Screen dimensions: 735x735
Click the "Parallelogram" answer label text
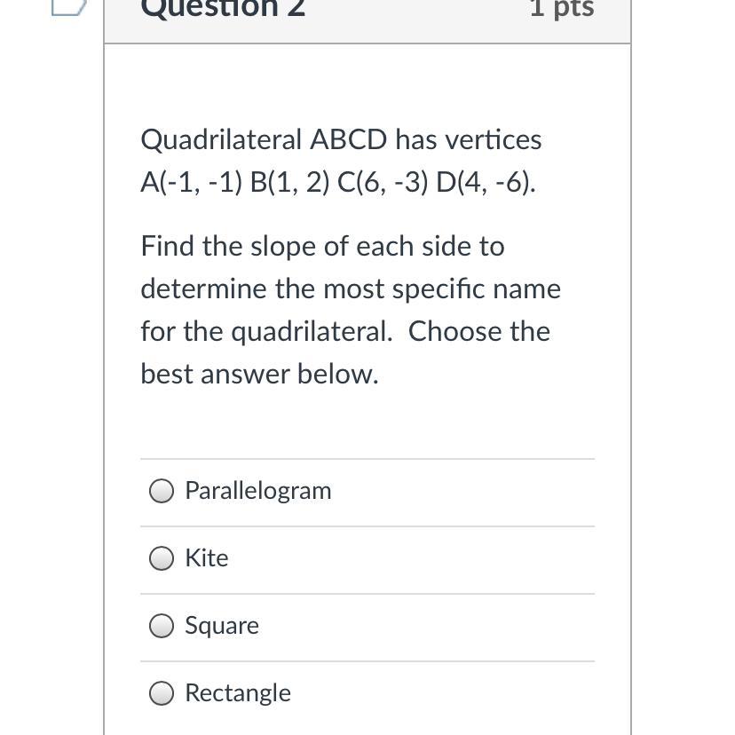257,491
